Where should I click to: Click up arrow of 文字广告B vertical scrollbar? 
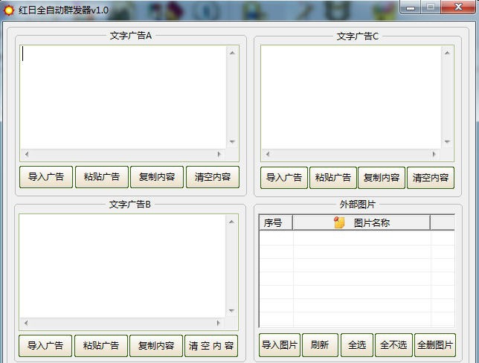pos(231,222)
